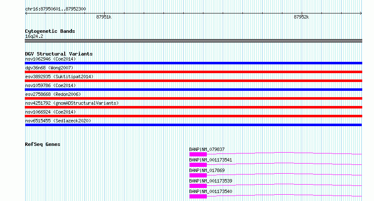
Task: Click variant label nsv4251792 (gnomADStructuralVariants)
Action: tap(72, 103)
